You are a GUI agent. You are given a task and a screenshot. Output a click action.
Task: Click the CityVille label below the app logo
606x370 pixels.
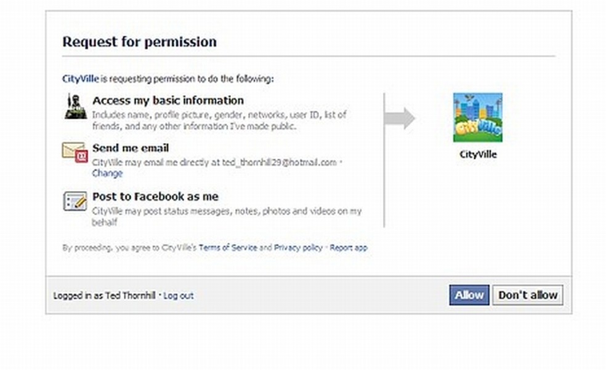(478, 154)
